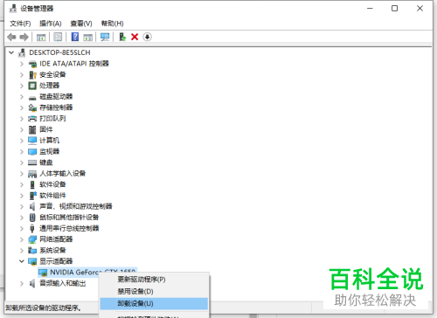The image size is (437, 318).
Task: Click the 键盘 keyboard icon
Action: pos(32,162)
